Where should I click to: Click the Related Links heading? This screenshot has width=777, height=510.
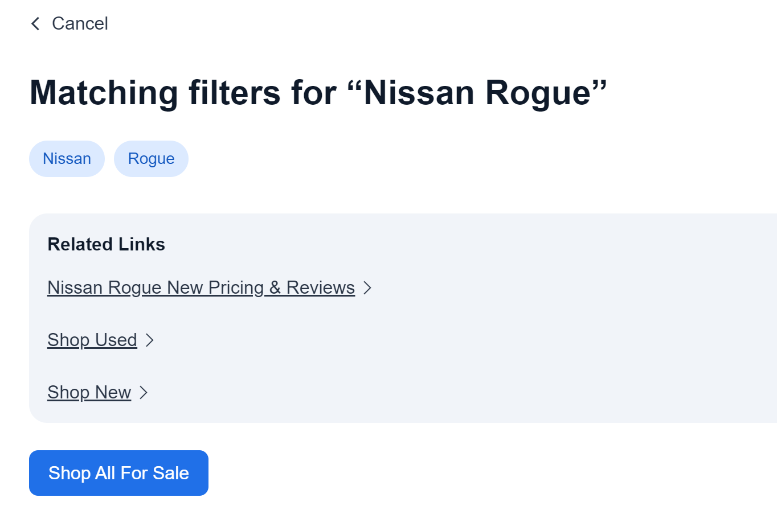pyautogui.click(x=107, y=244)
